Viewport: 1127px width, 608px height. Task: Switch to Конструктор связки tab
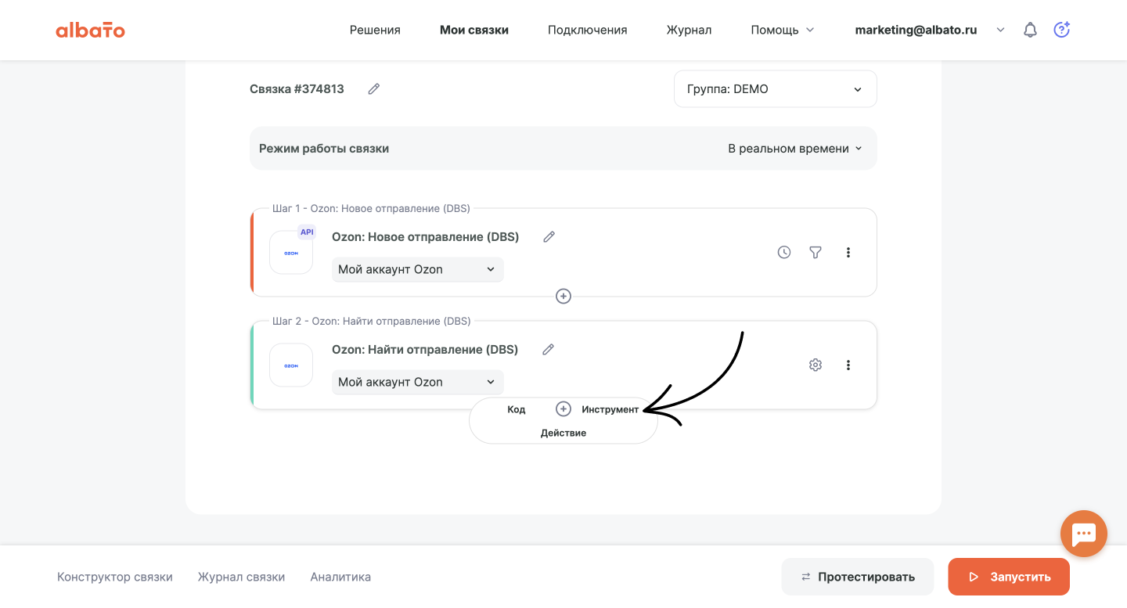pos(115,577)
